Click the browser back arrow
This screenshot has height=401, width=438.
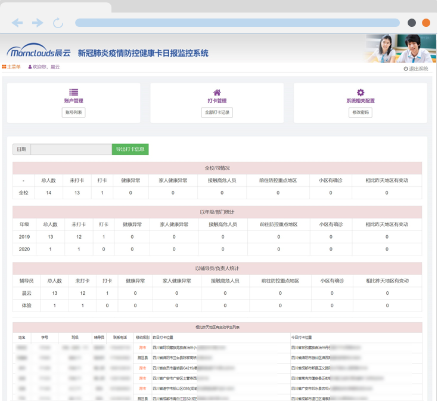point(17,23)
